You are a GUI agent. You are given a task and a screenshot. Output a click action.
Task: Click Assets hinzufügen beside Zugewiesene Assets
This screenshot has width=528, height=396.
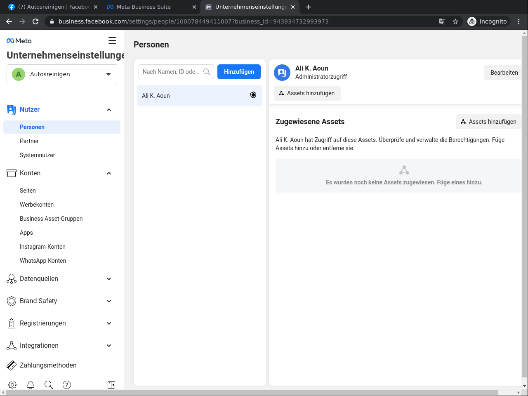coord(489,122)
